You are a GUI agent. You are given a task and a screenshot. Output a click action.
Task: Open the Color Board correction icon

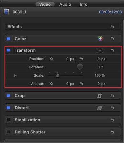(x=100, y=38)
